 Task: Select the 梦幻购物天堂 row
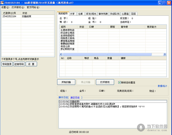pyautogui.click(x=113, y=49)
